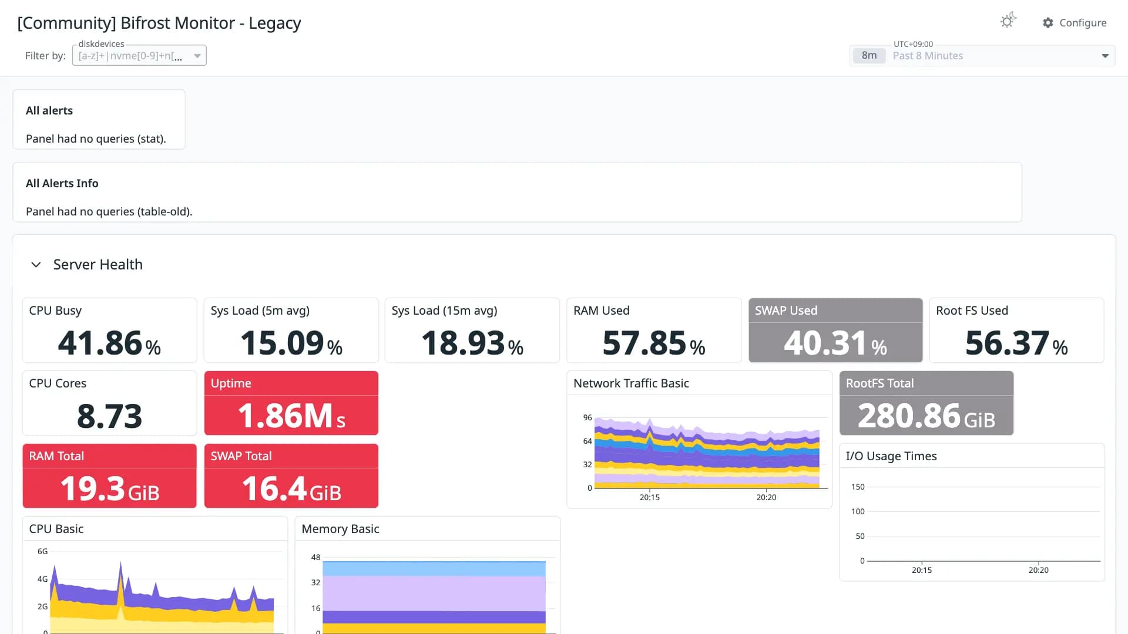Click the RootFS Total 280.86 GiB panel
Image resolution: width=1128 pixels, height=634 pixels.
926,403
